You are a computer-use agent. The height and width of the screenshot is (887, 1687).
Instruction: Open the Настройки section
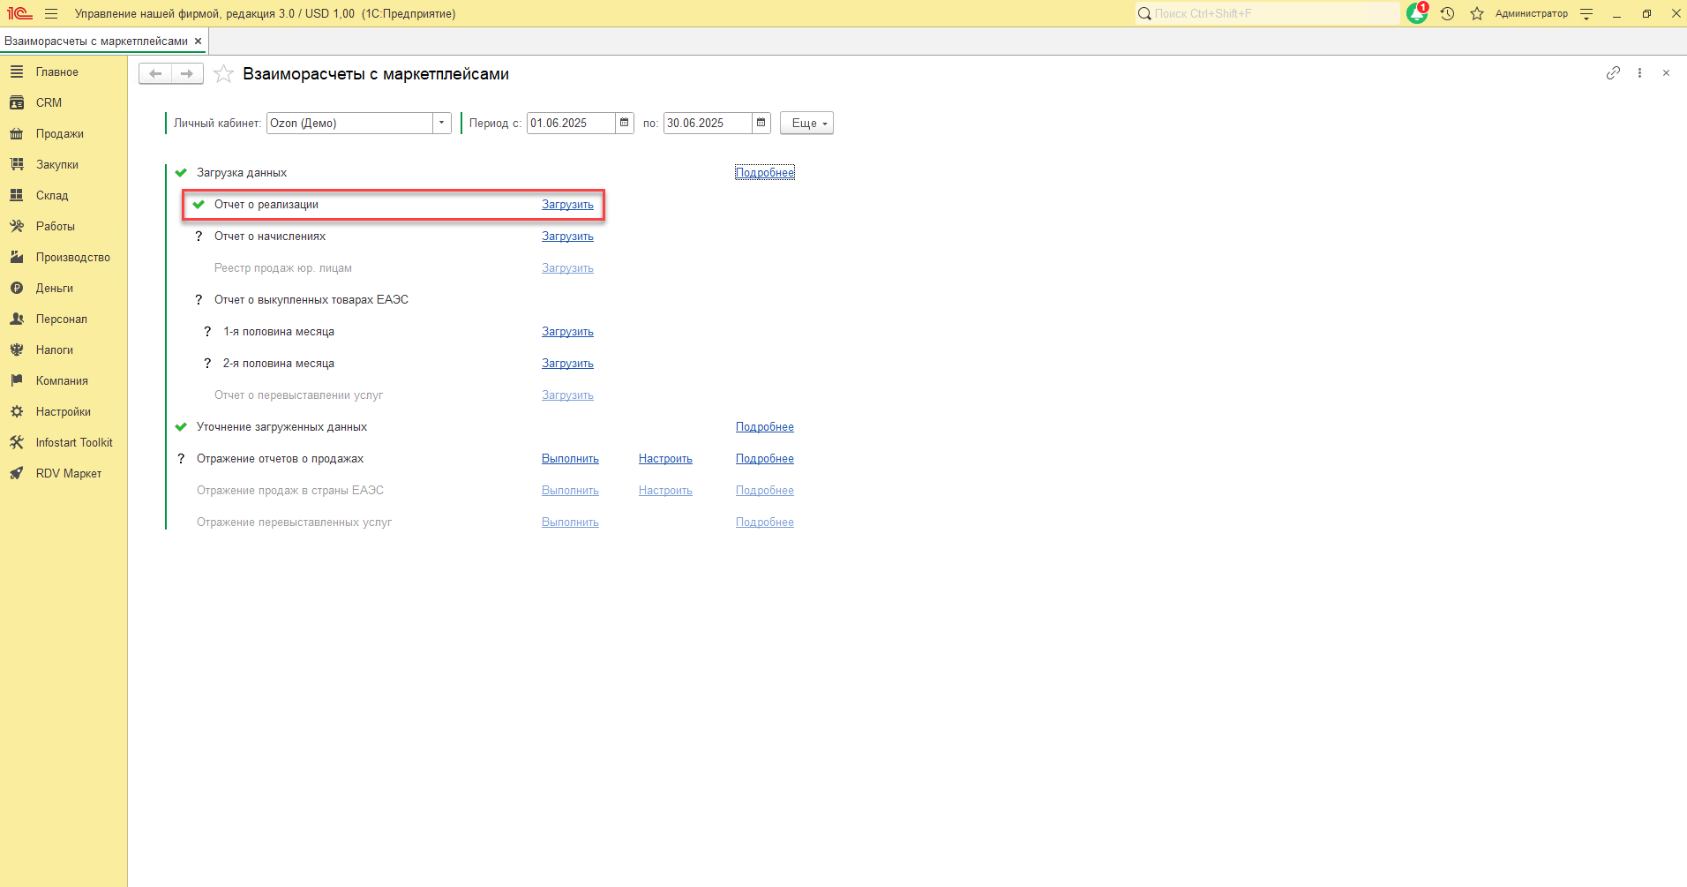(x=64, y=412)
